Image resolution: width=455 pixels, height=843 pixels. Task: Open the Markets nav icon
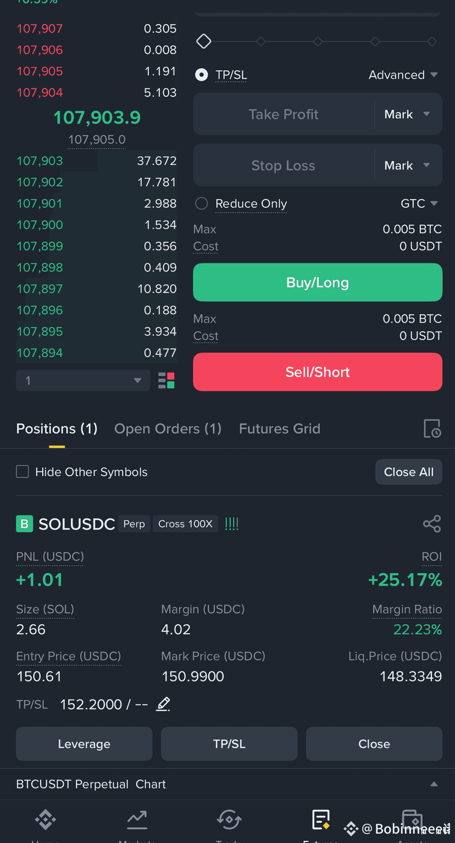pos(137,819)
